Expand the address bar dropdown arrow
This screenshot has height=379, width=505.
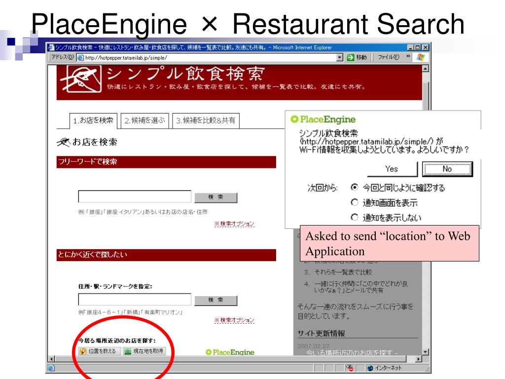coord(339,58)
